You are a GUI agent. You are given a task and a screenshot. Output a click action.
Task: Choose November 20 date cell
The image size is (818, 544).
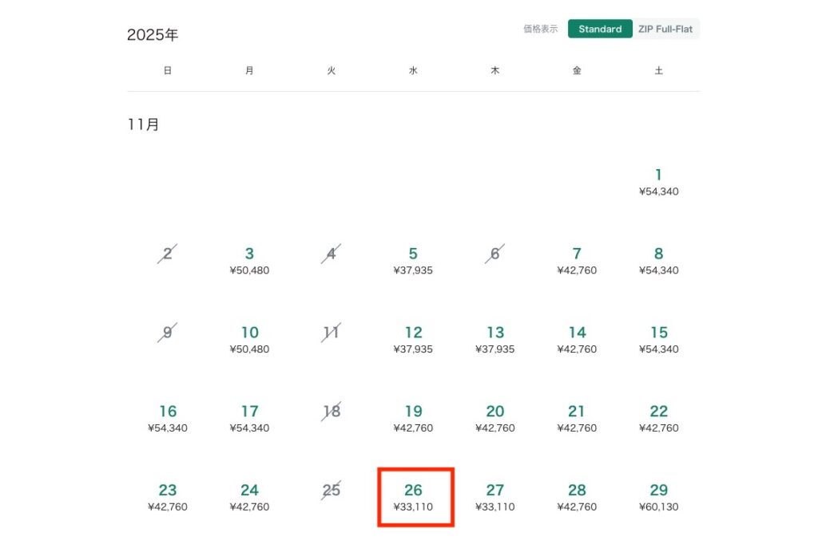coord(495,419)
